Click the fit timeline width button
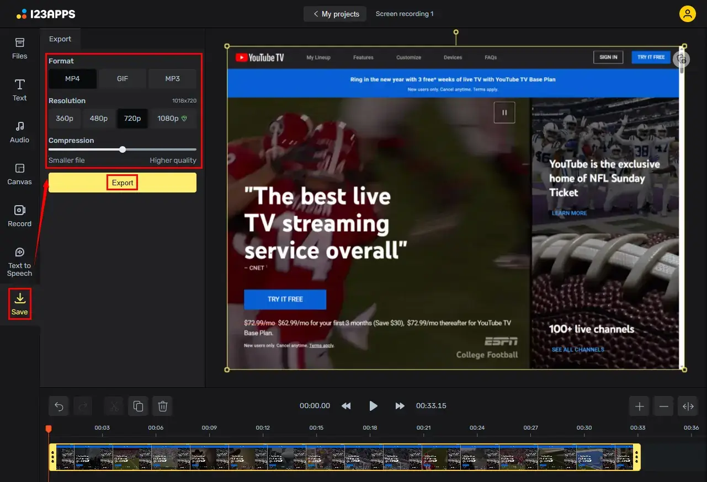The height and width of the screenshot is (482, 707). [x=688, y=406]
